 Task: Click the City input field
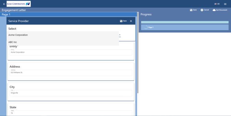click(71, 93)
